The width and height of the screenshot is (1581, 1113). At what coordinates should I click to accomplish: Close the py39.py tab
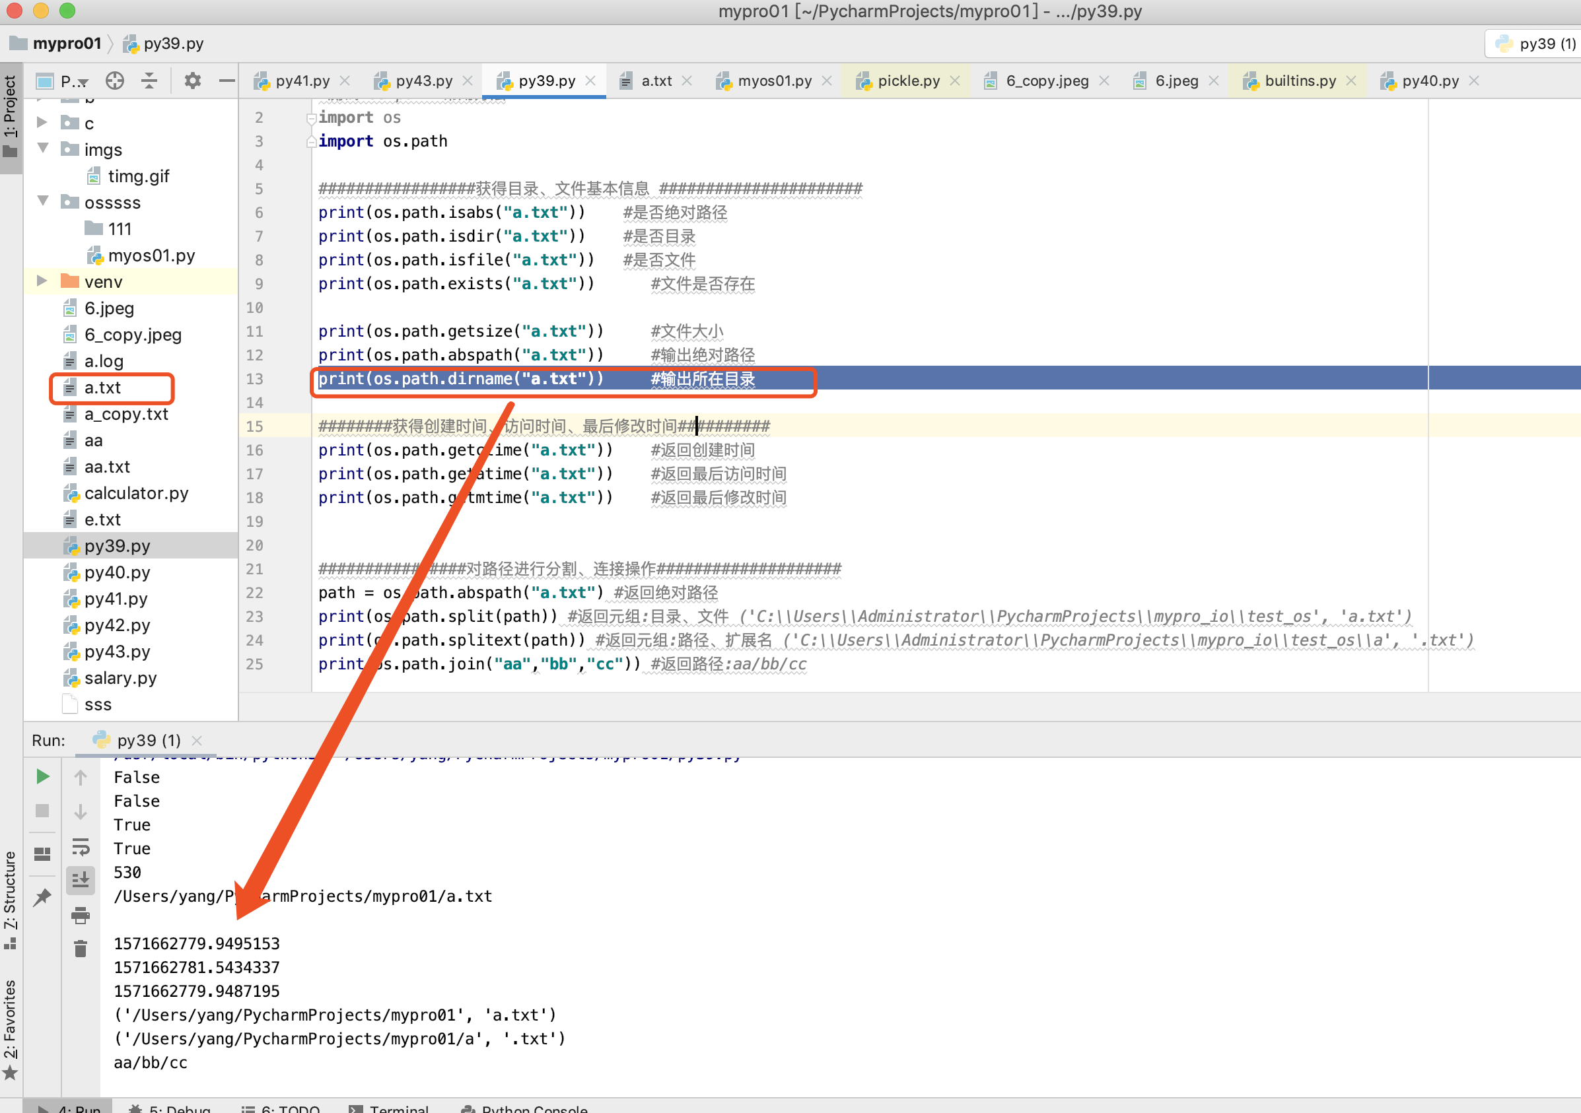coord(590,81)
